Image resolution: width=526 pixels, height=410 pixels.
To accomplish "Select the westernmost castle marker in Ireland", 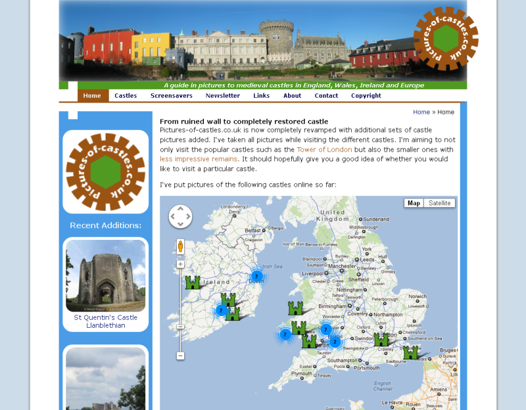I will (x=192, y=283).
